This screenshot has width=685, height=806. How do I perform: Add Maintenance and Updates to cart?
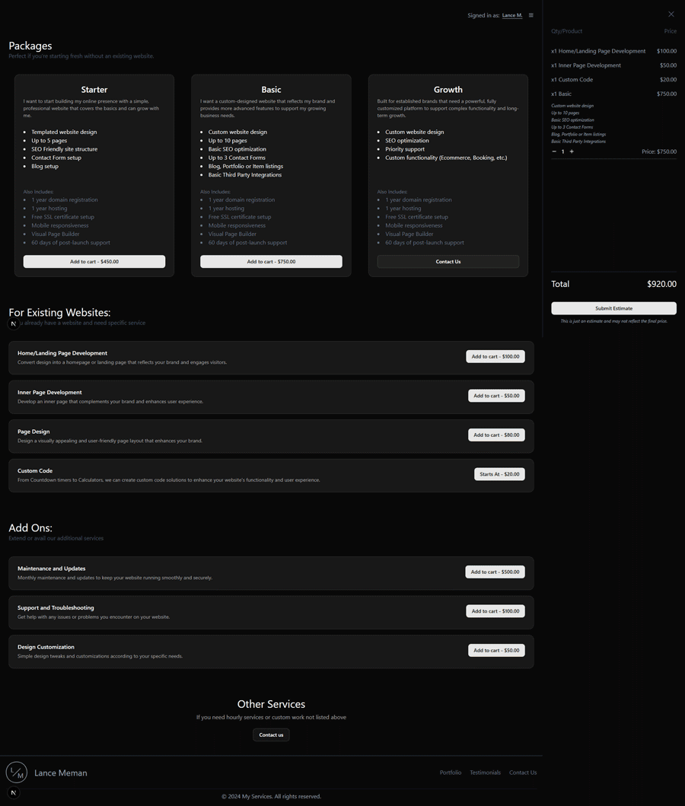pos(495,572)
